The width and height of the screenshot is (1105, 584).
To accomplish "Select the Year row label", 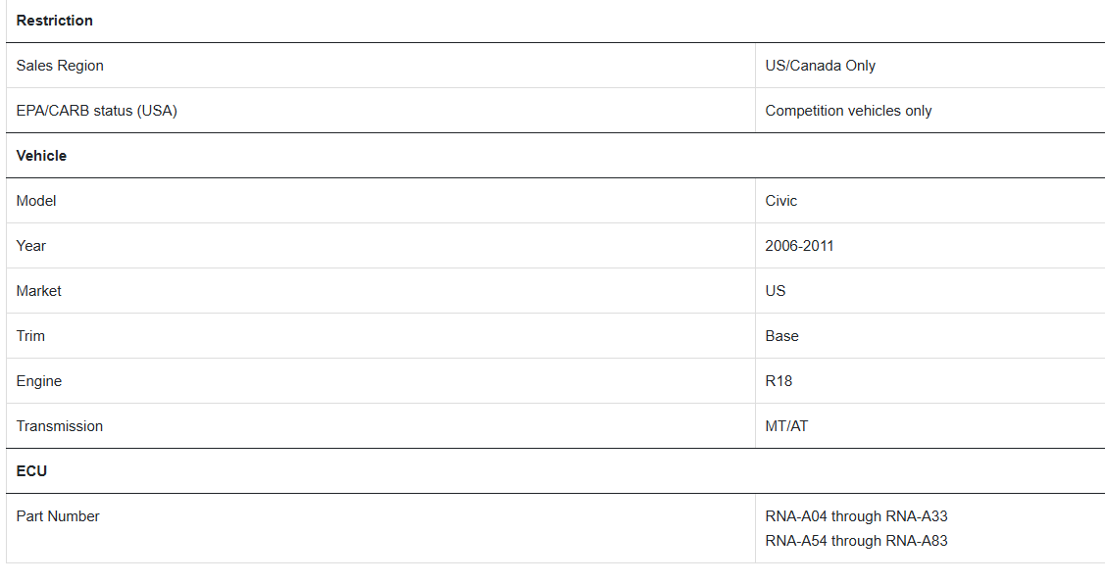I will coord(31,246).
